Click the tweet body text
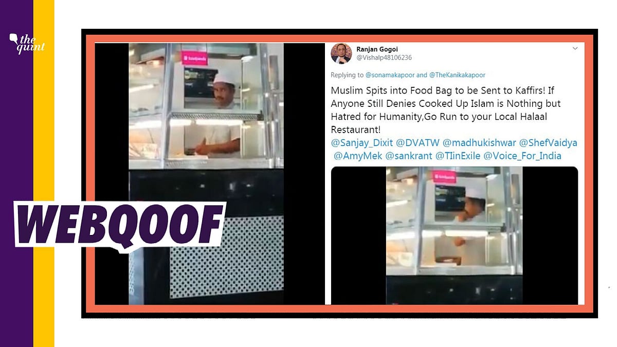Viewport: 617px width, 347px height. 446,110
